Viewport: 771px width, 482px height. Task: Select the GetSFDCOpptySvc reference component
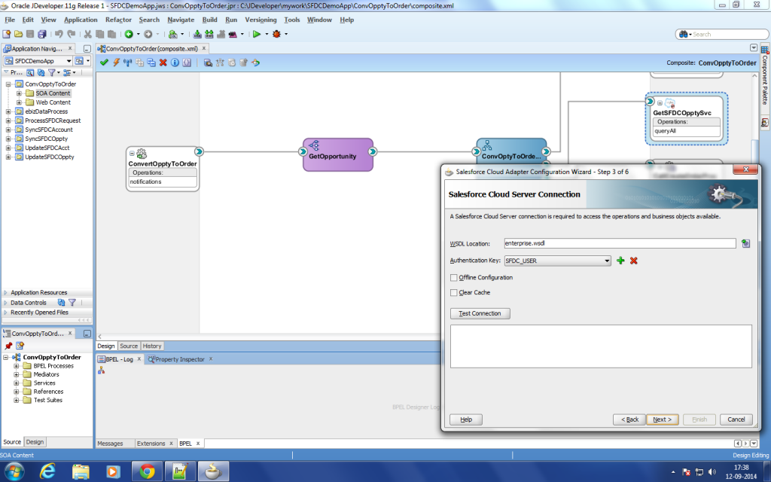tap(687, 118)
